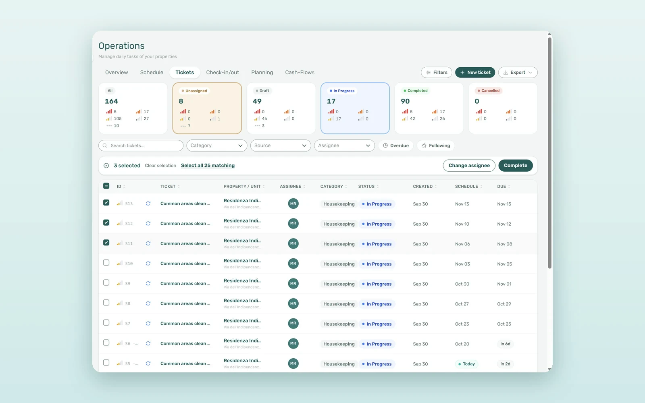Screen dimensions: 645x403
Task: Sort by the DUE column sort arrows
Action: point(509,187)
